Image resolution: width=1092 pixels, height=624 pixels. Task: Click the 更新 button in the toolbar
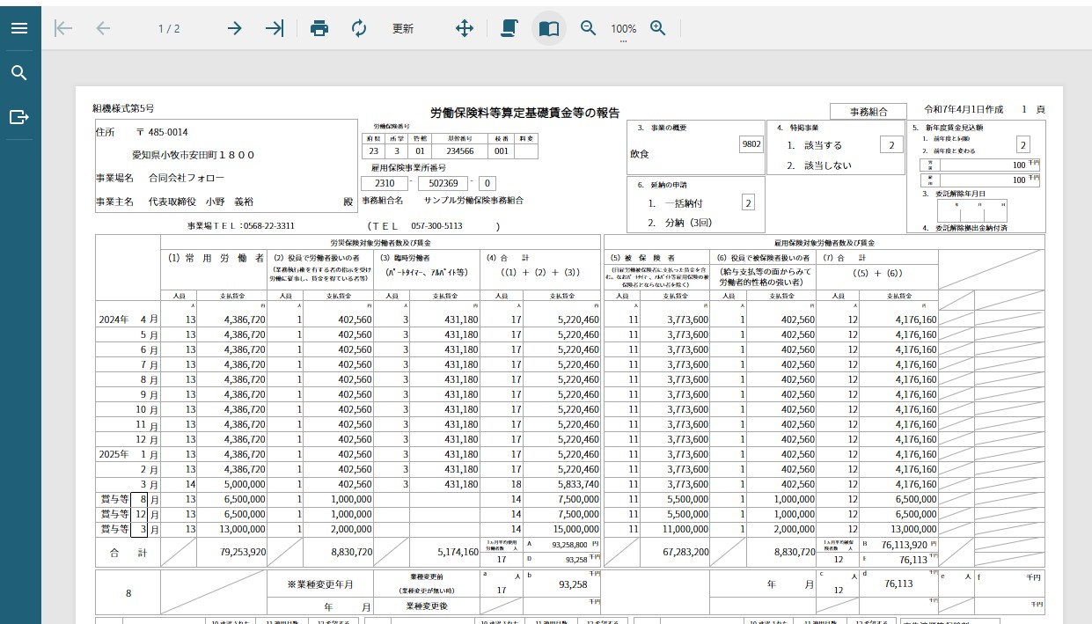pyautogui.click(x=403, y=28)
